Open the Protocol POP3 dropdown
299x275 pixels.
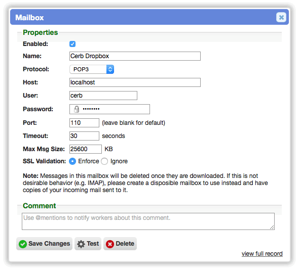click(x=92, y=69)
